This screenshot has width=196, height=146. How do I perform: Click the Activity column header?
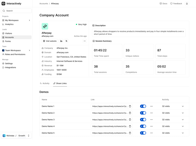point(165,100)
